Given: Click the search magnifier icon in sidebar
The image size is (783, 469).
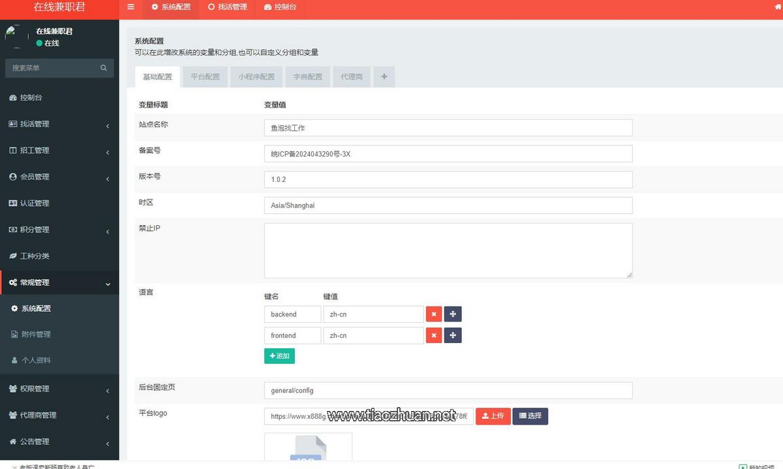Looking at the screenshot, I should click(x=104, y=68).
